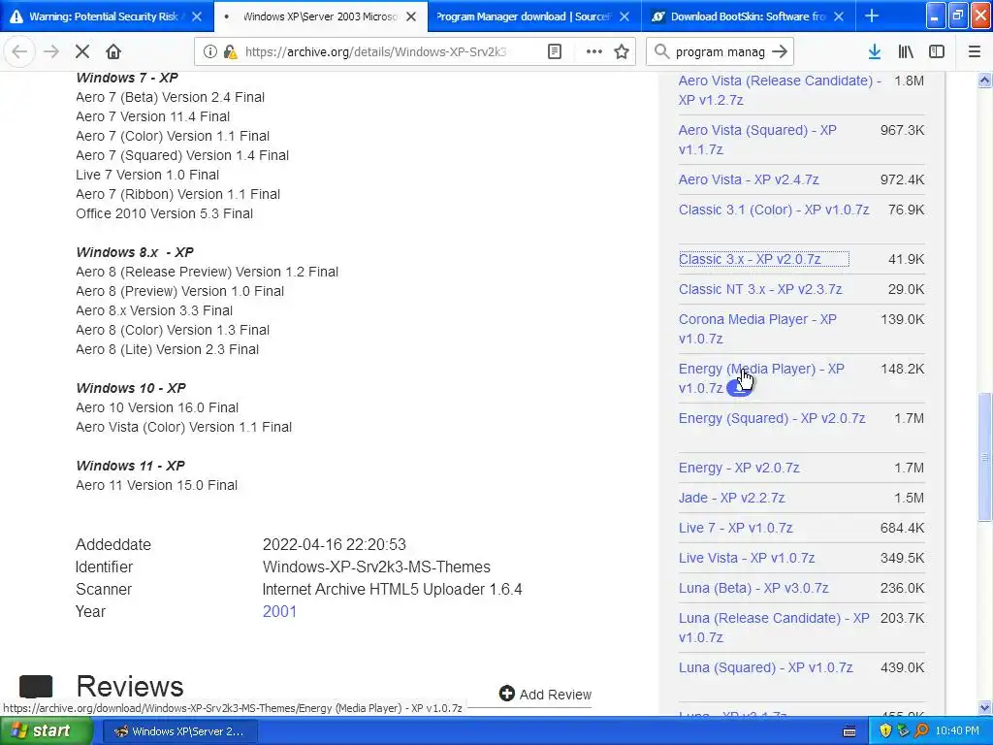This screenshot has height=745, width=993.
Task: Click the taskbar clock showing 10:40 PM
Action: (x=957, y=731)
